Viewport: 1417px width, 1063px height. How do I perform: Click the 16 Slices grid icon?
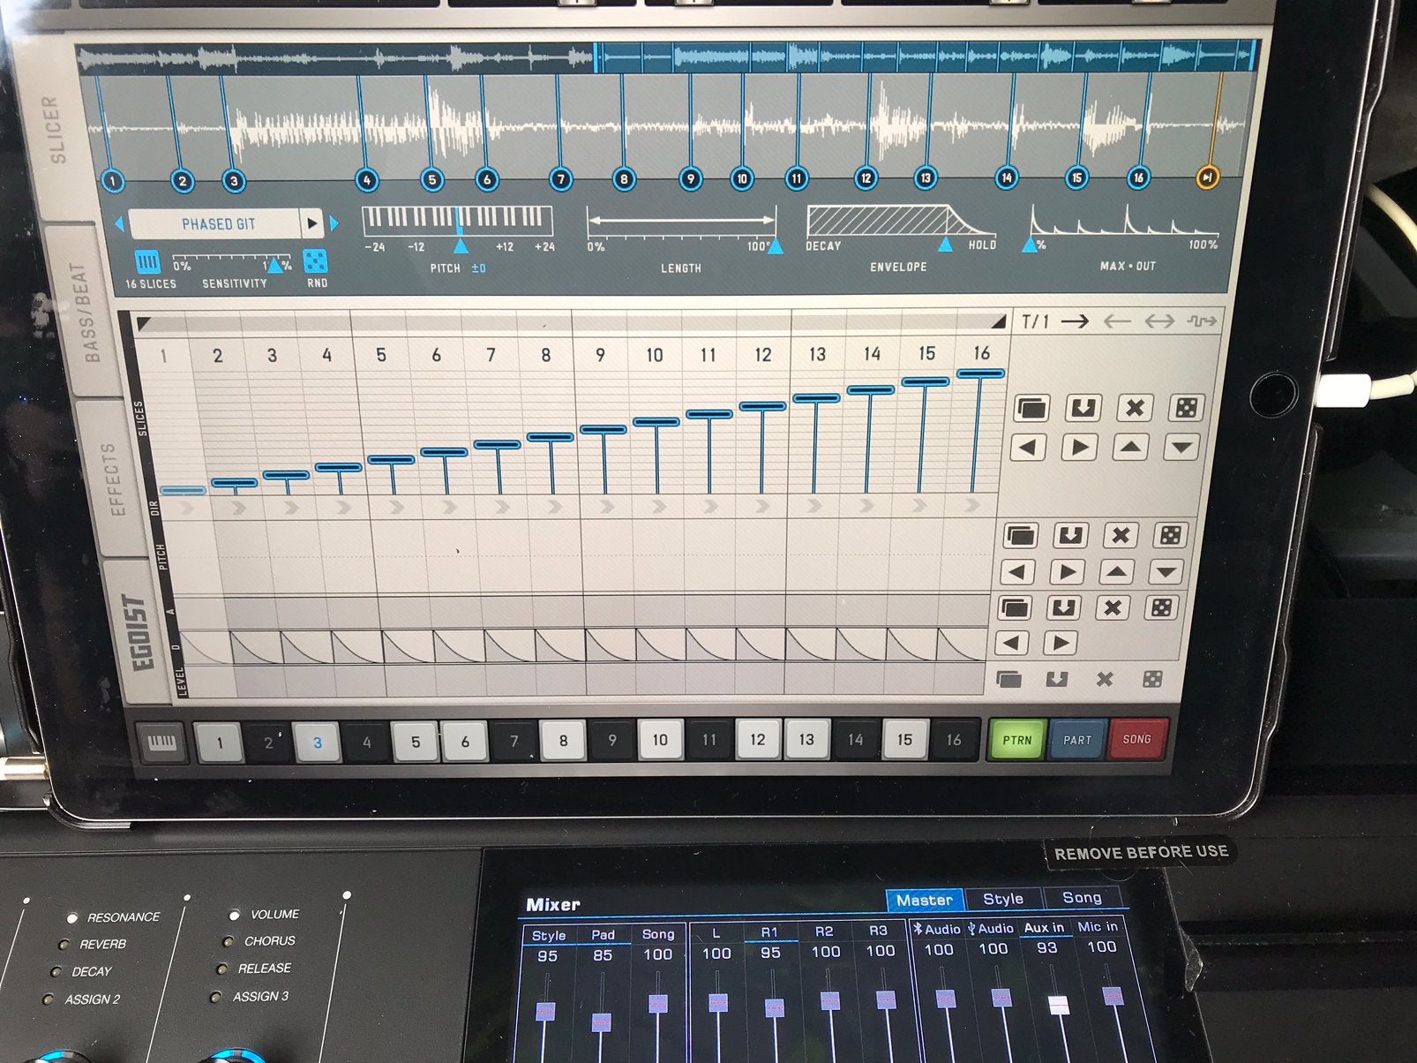point(147,261)
